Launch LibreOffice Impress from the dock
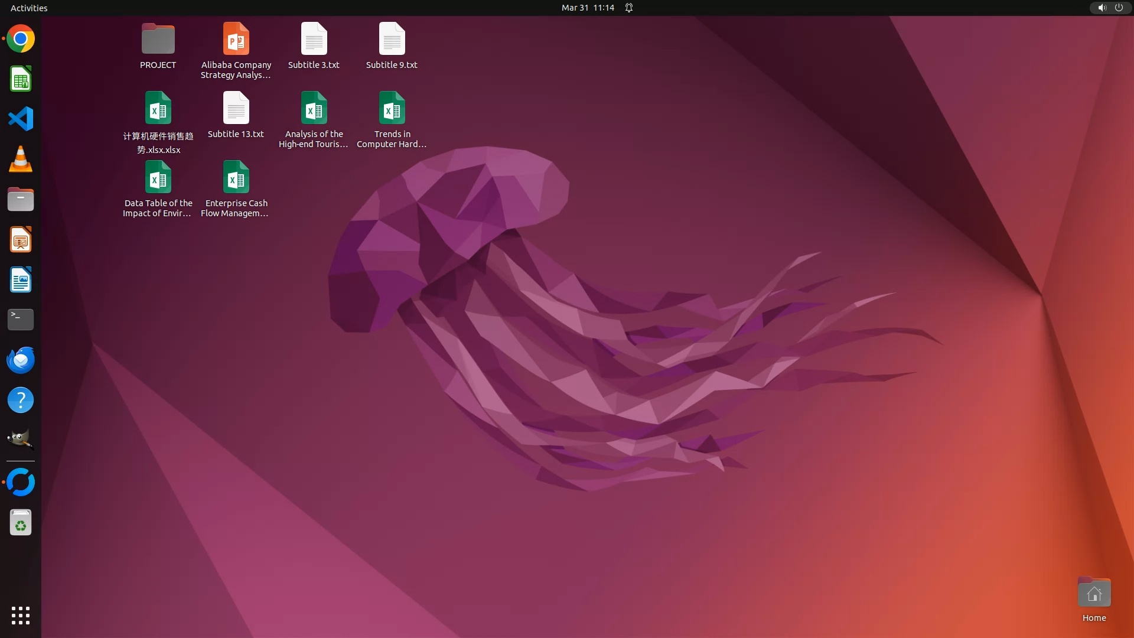Image resolution: width=1134 pixels, height=638 pixels. coord(21,240)
